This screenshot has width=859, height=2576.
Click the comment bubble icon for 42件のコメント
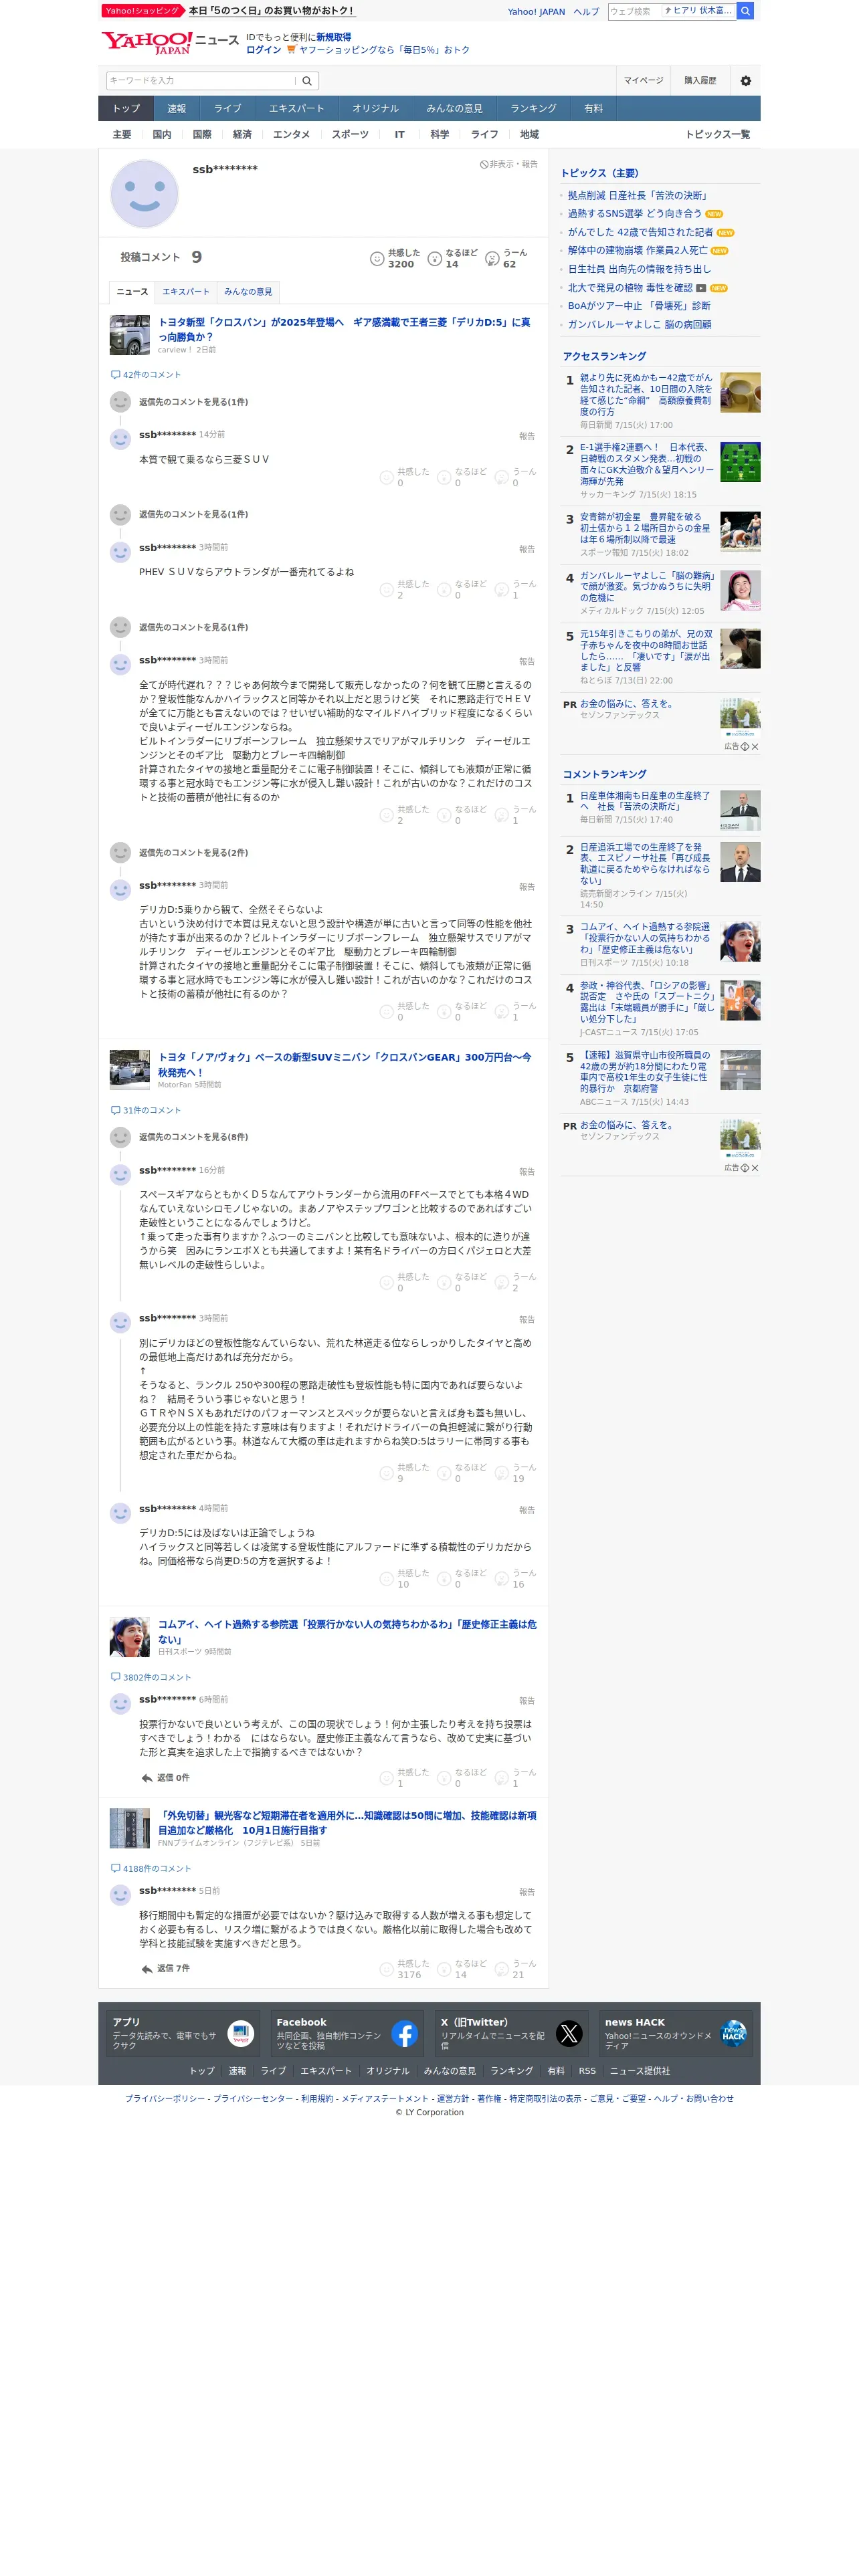pyautogui.click(x=115, y=375)
